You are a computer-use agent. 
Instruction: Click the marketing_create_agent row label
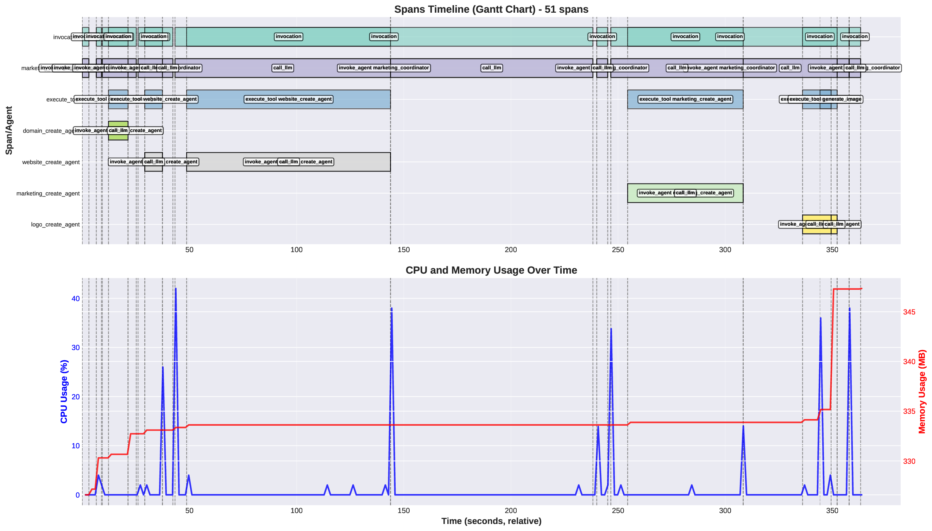[x=48, y=193]
